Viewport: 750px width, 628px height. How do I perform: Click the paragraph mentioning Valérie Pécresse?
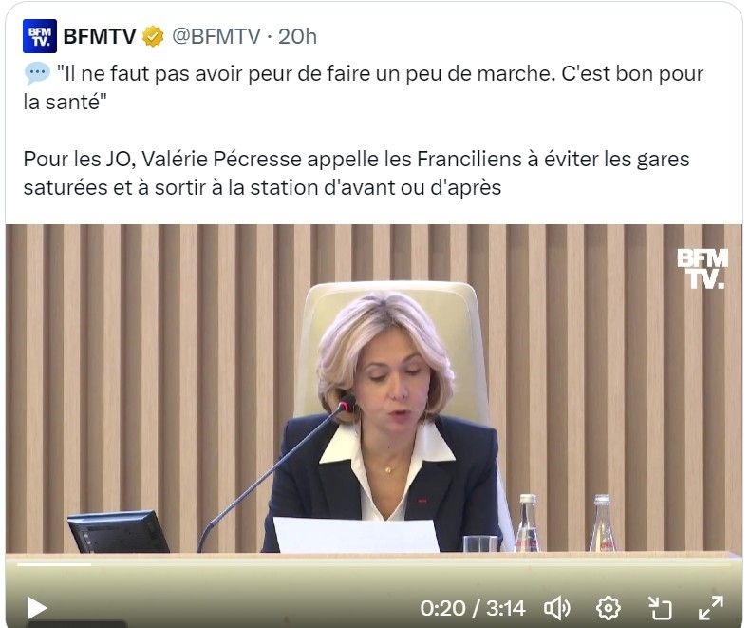click(356, 173)
